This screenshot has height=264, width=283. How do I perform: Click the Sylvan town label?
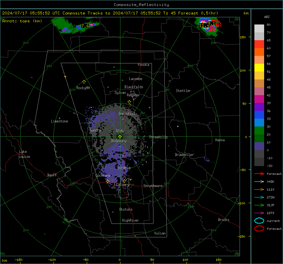(x=120, y=93)
